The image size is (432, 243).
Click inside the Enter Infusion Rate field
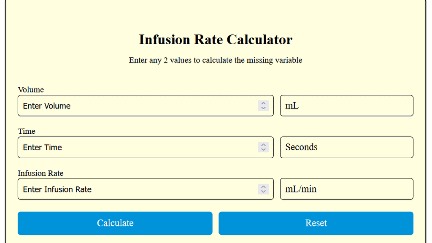click(127, 189)
